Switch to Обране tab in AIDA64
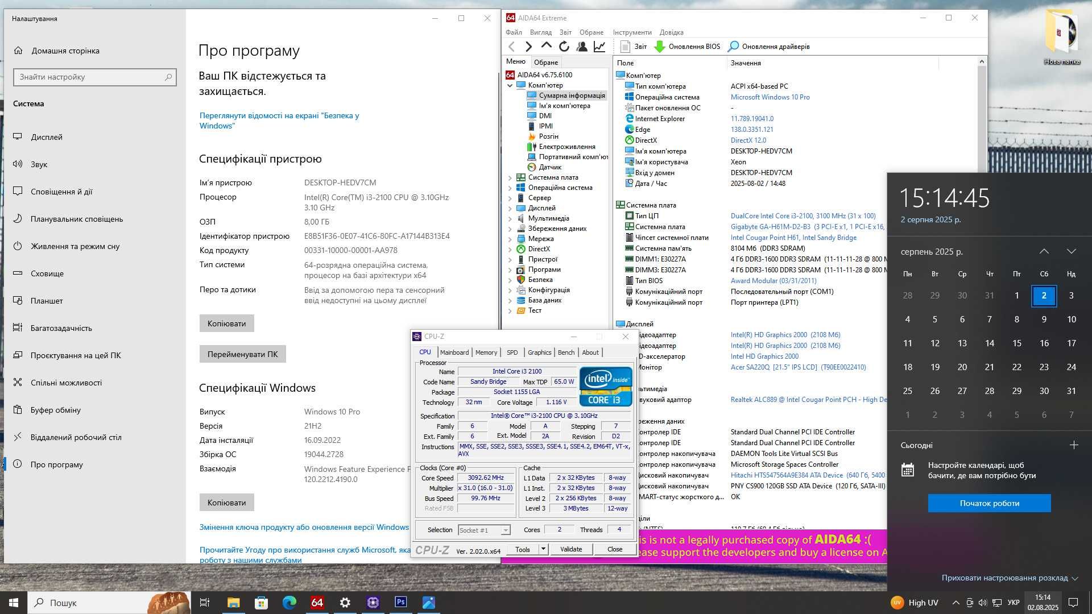This screenshot has height=614, width=1092. 546,63
